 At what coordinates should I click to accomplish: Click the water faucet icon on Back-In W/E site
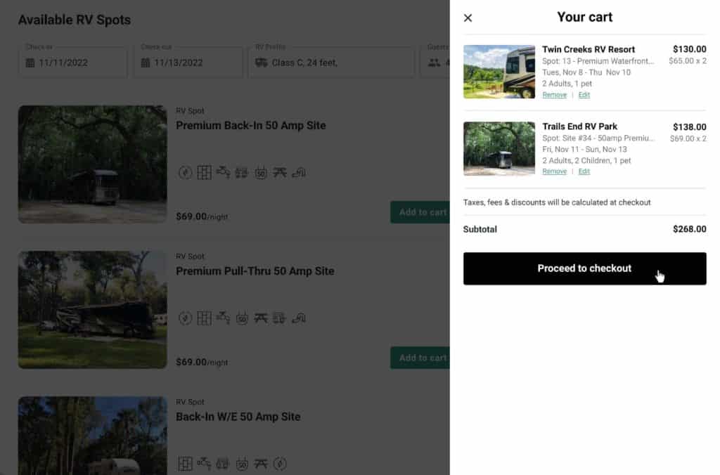coord(204,463)
